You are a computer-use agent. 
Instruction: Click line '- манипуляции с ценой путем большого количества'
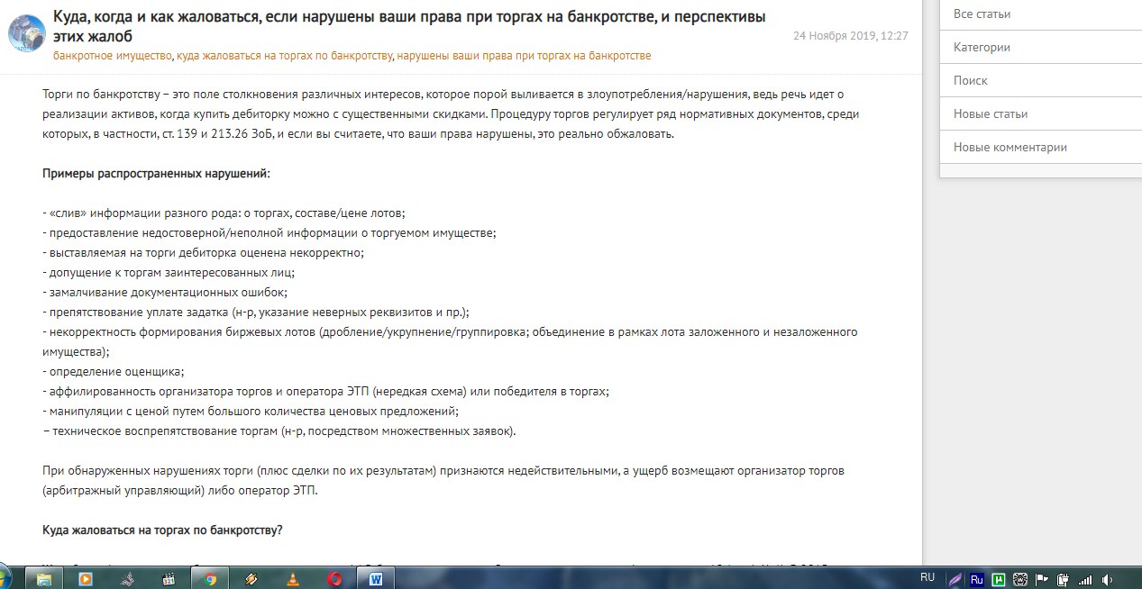[x=251, y=412]
